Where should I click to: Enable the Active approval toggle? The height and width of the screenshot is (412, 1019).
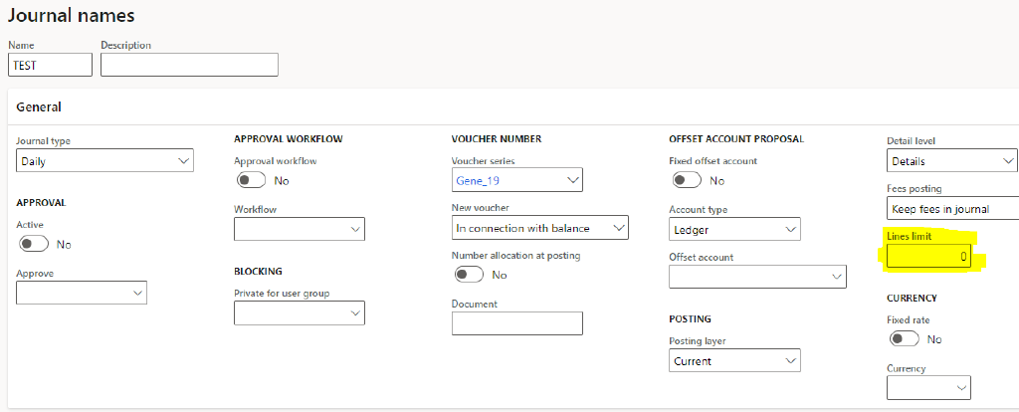click(x=34, y=244)
